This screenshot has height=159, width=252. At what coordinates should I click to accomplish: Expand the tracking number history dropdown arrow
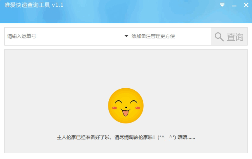click(126, 36)
